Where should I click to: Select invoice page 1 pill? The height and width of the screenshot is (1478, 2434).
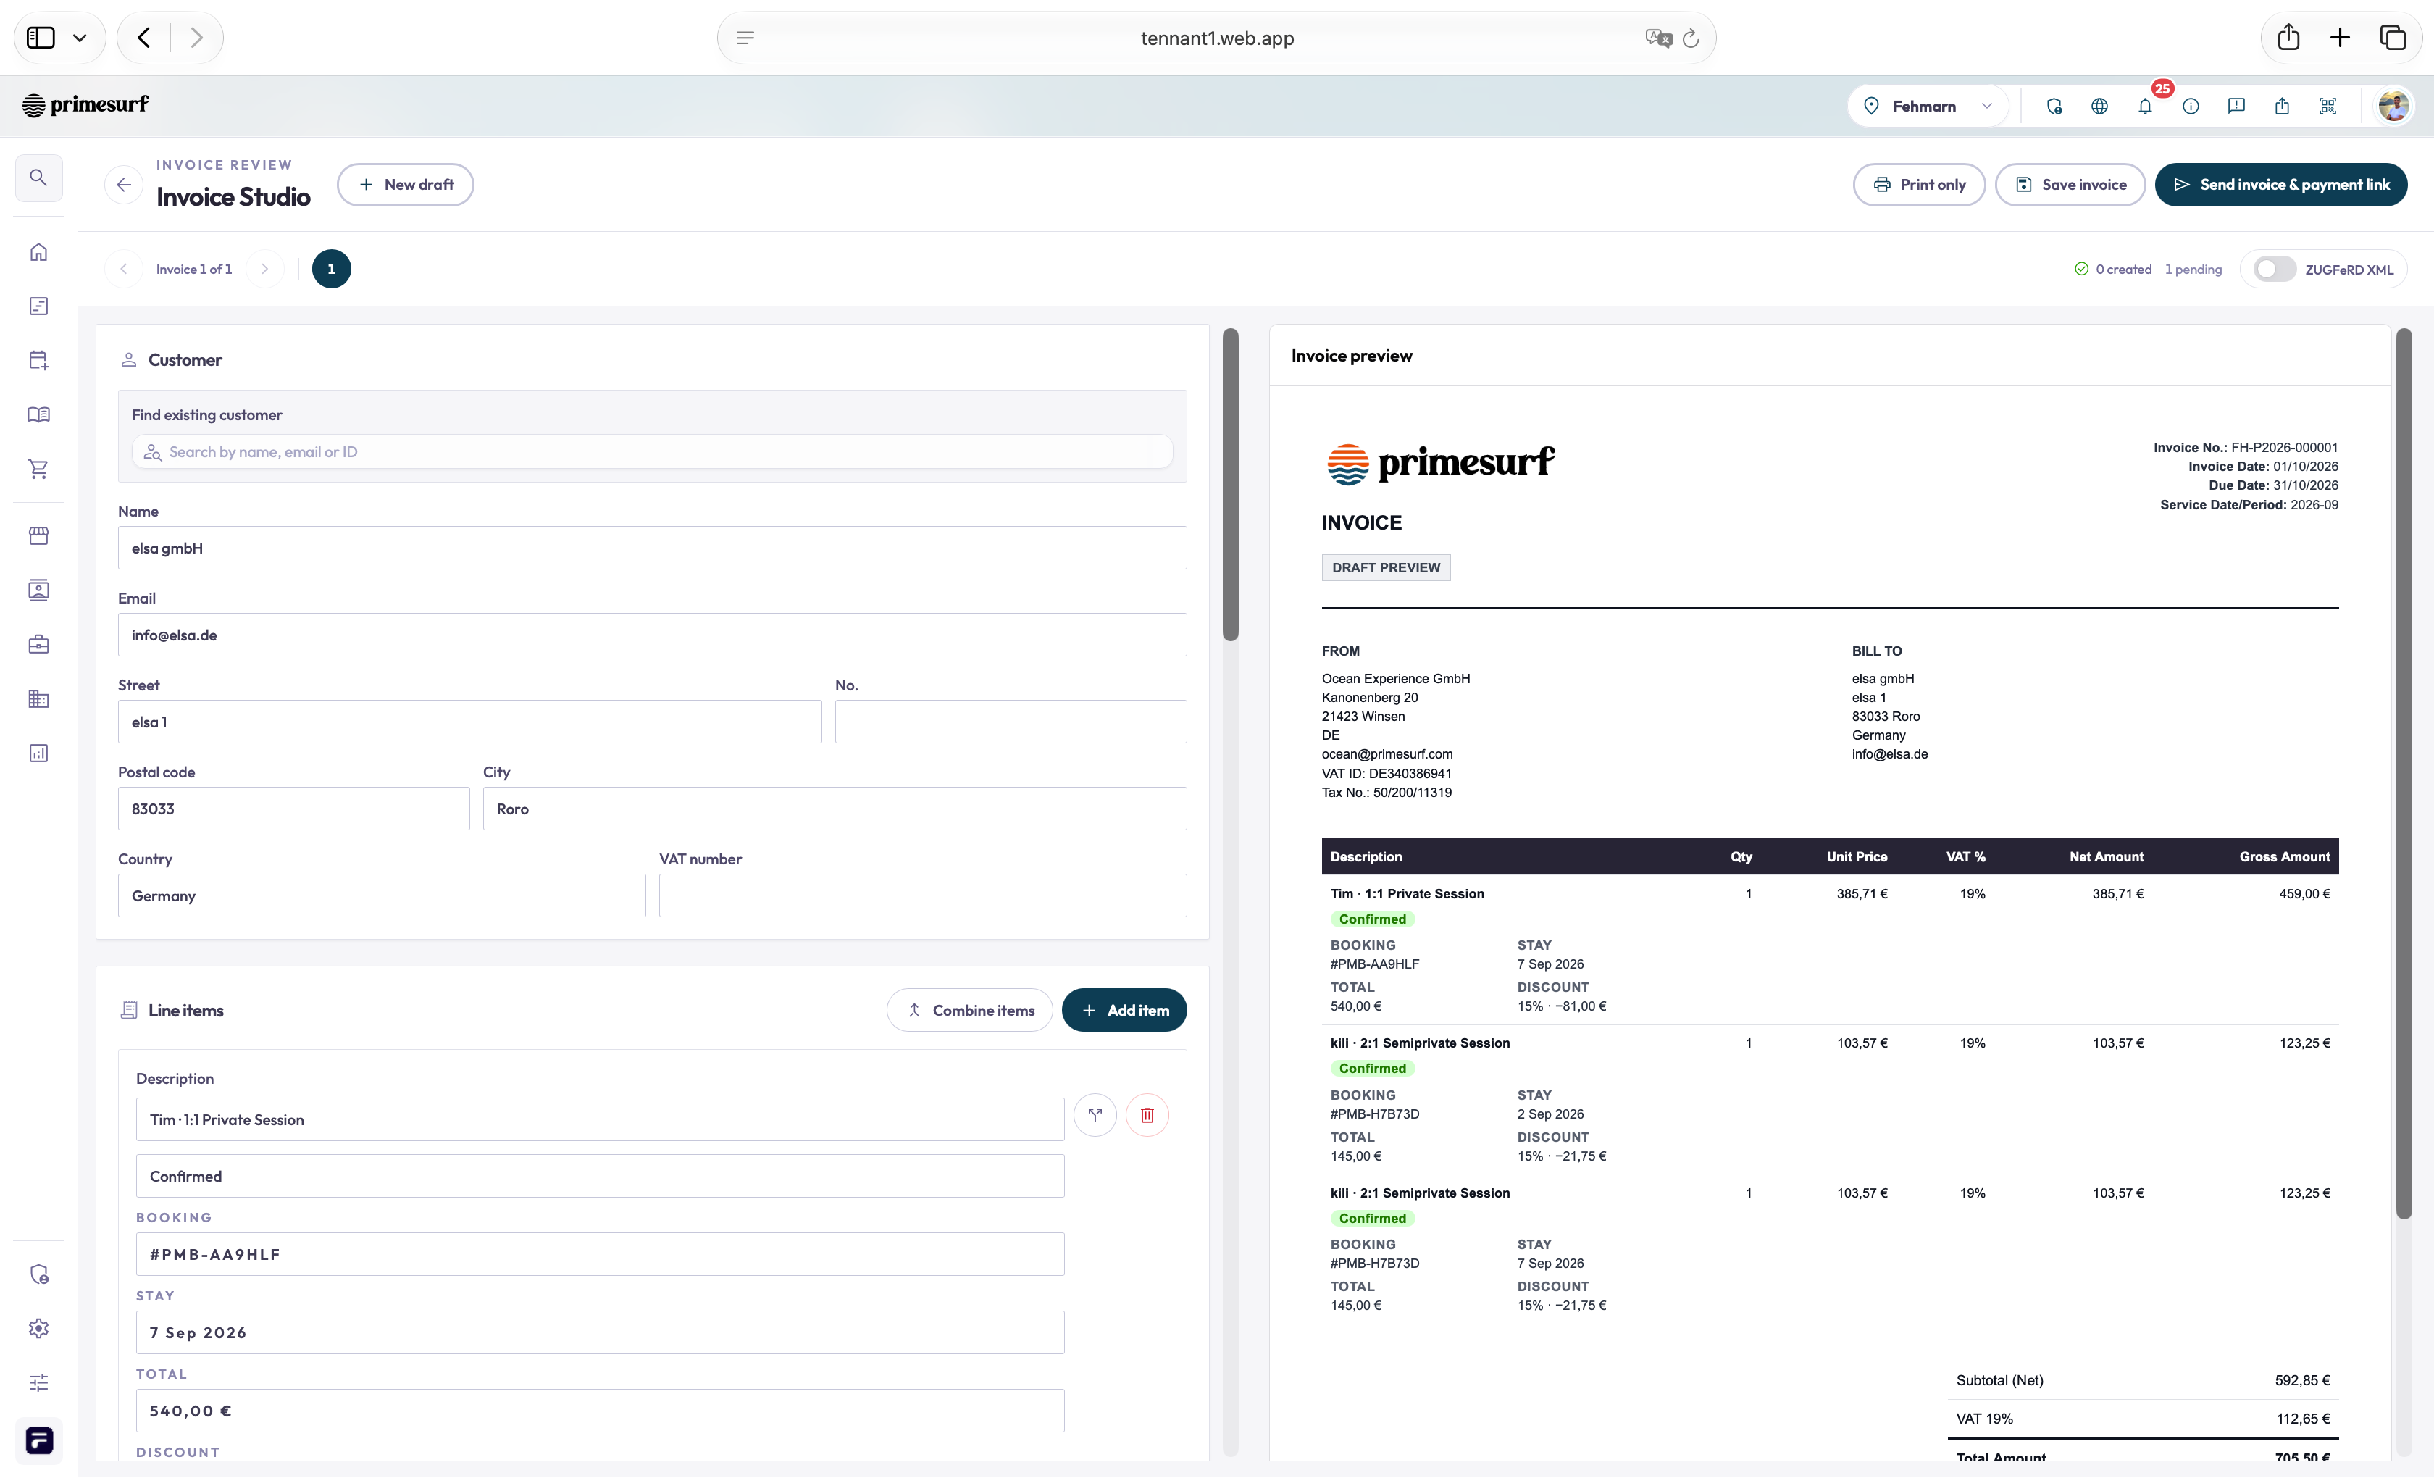[331, 269]
